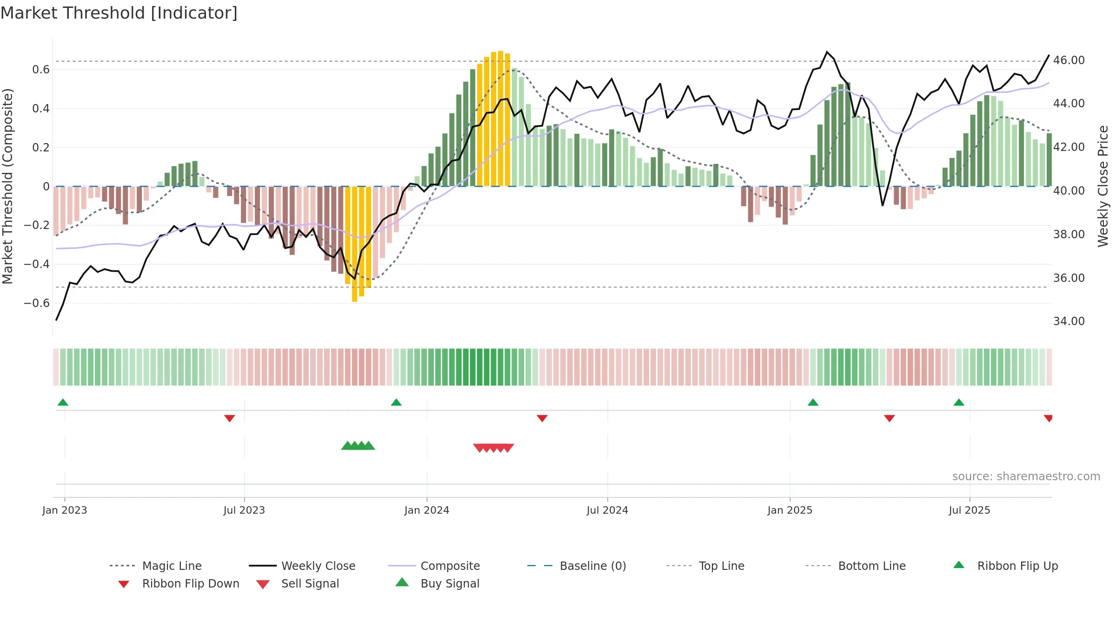Viewport: 1116px width, 627px height.
Task: Click the Market Threshold [Indicator] chart title
Action: click(119, 13)
